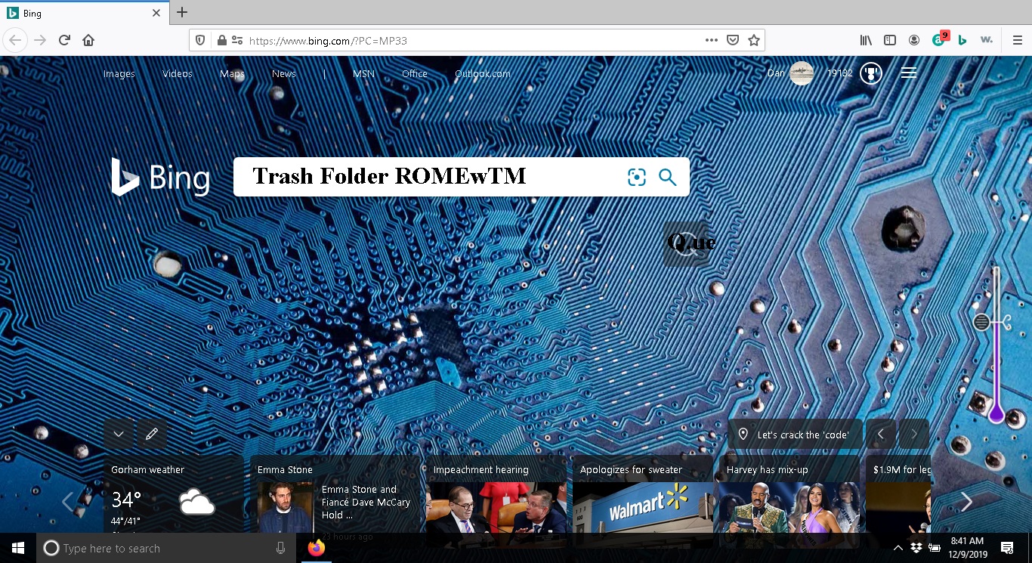1032x563 pixels.
Task: Open Harvey has mix-up news card
Action: click(x=789, y=494)
